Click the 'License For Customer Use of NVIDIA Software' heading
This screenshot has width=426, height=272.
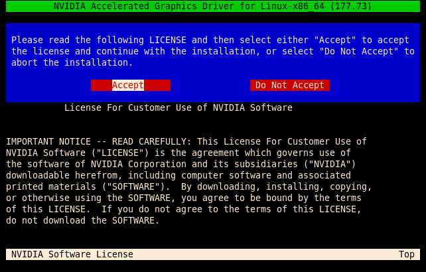(178, 108)
